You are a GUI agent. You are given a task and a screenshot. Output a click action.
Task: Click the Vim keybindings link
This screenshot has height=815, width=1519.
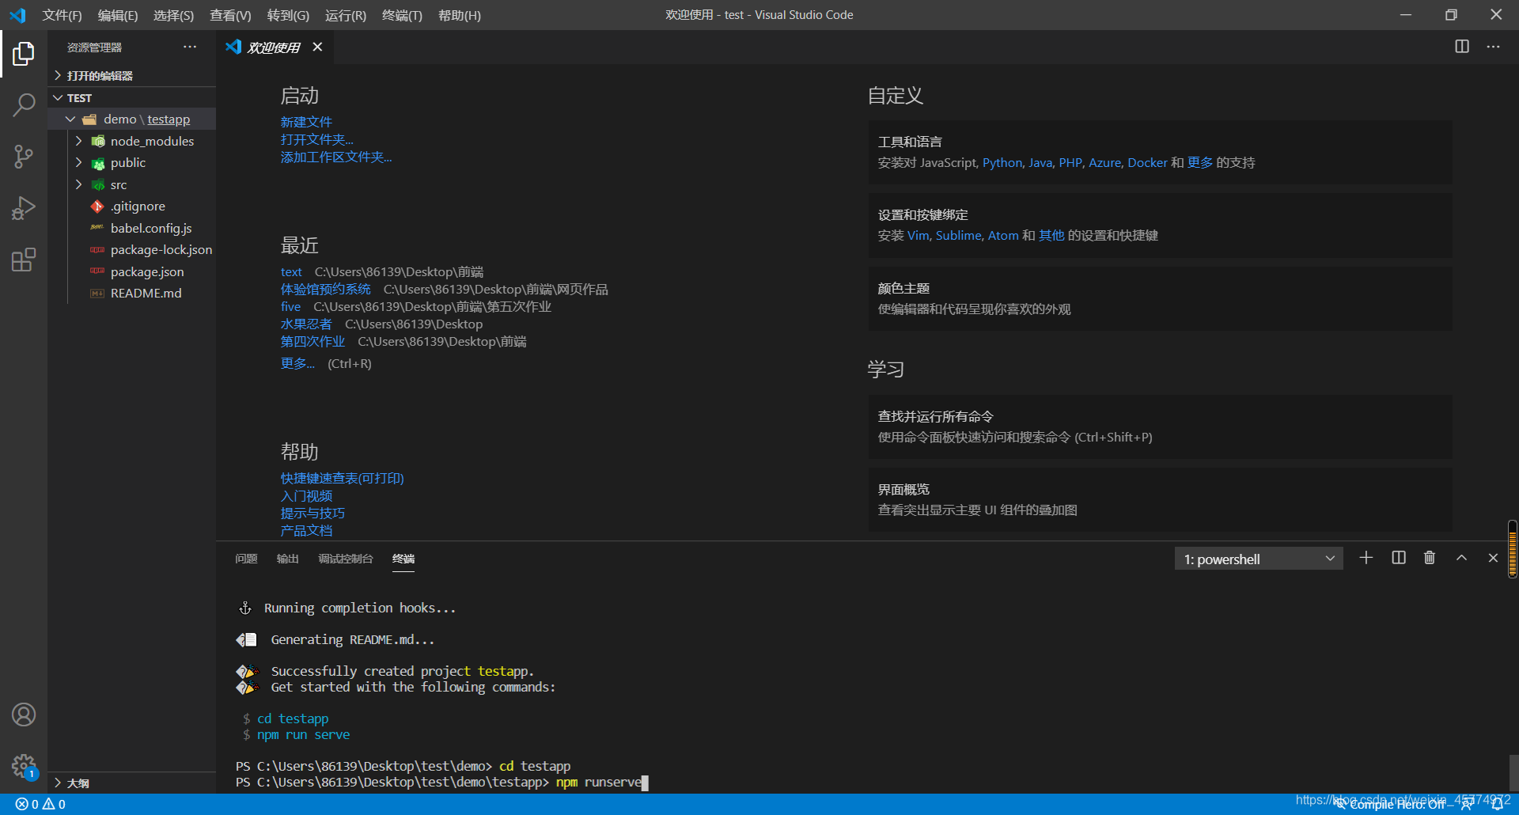pos(918,235)
